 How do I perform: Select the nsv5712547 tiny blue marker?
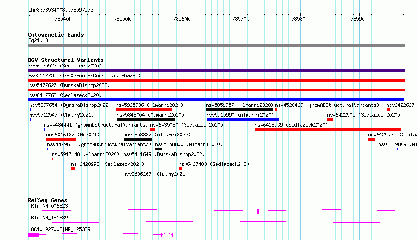30,120
